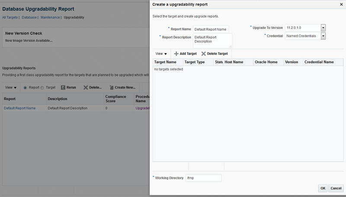The height and width of the screenshot is (197, 346).
Task: Click the Delete report X icon
Action: click(86, 87)
